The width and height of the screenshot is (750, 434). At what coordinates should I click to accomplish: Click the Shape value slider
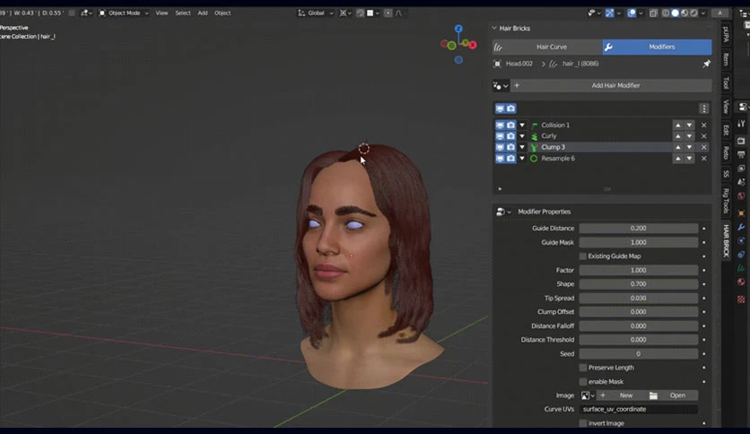coord(638,284)
